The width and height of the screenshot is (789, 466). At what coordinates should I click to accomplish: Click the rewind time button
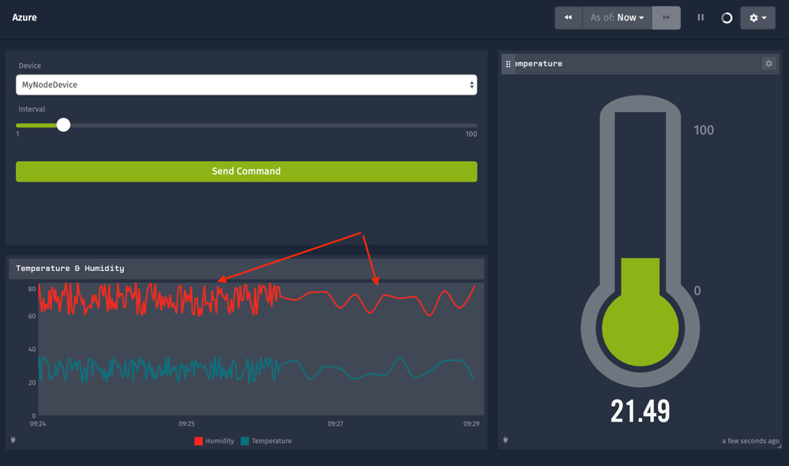568,17
